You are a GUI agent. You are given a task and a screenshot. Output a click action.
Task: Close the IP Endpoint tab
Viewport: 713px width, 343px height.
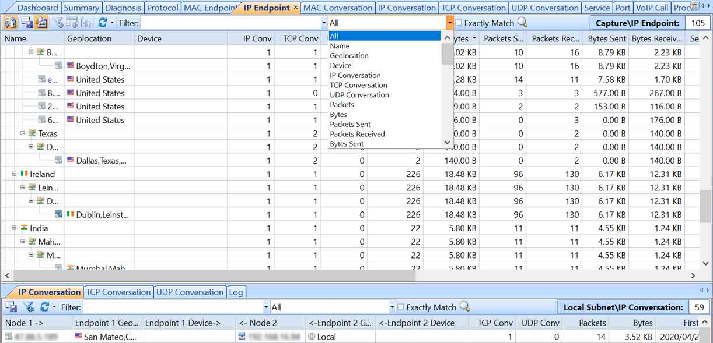(x=296, y=8)
